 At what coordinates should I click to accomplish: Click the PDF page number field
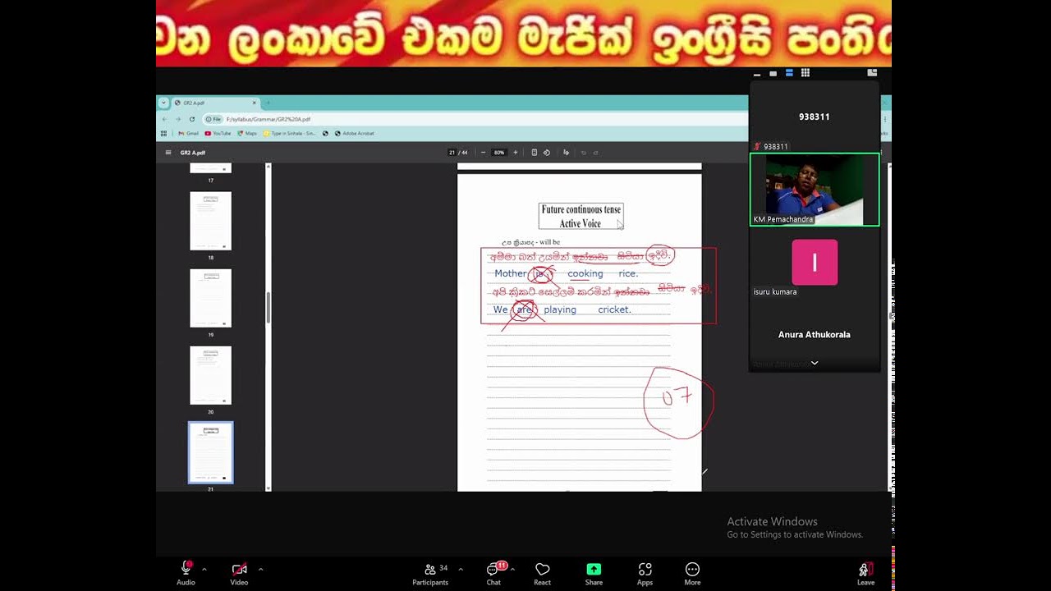[x=452, y=153]
